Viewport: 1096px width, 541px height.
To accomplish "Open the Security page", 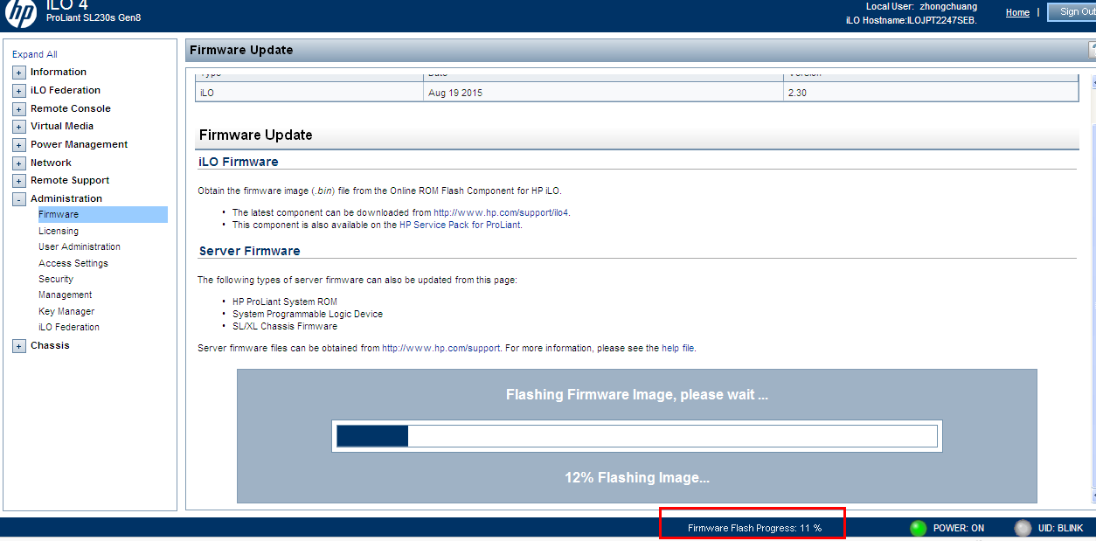I will [56, 279].
